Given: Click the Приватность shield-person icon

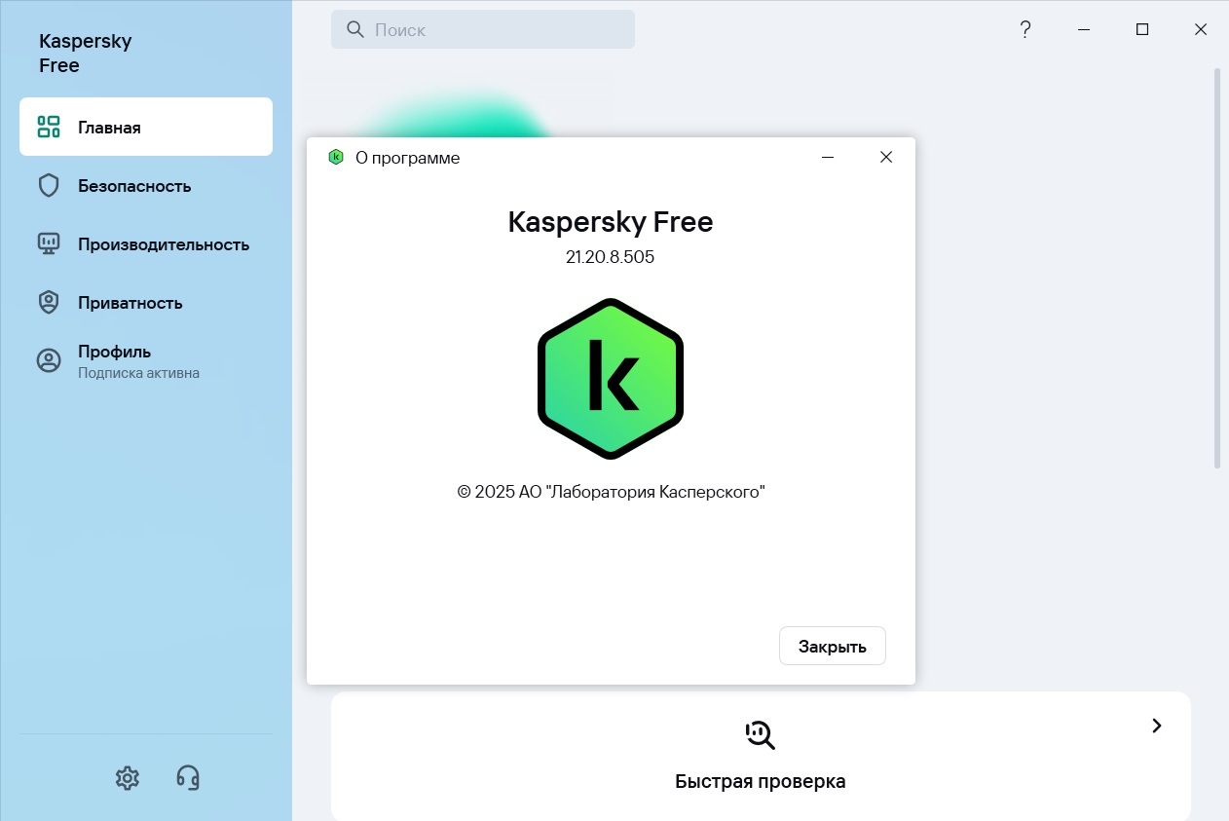Looking at the screenshot, I should (49, 302).
